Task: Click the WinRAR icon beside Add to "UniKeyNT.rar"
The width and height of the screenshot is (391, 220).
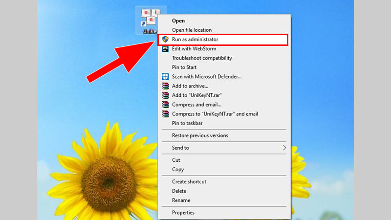Action: 165,95
